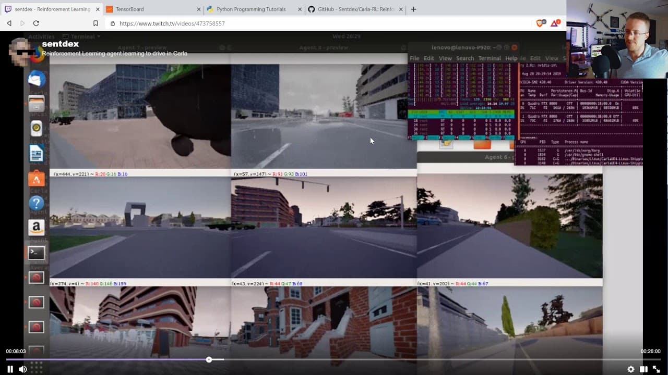
Task: Open the Terminal app menu dropdown
Action: [82, 36]
